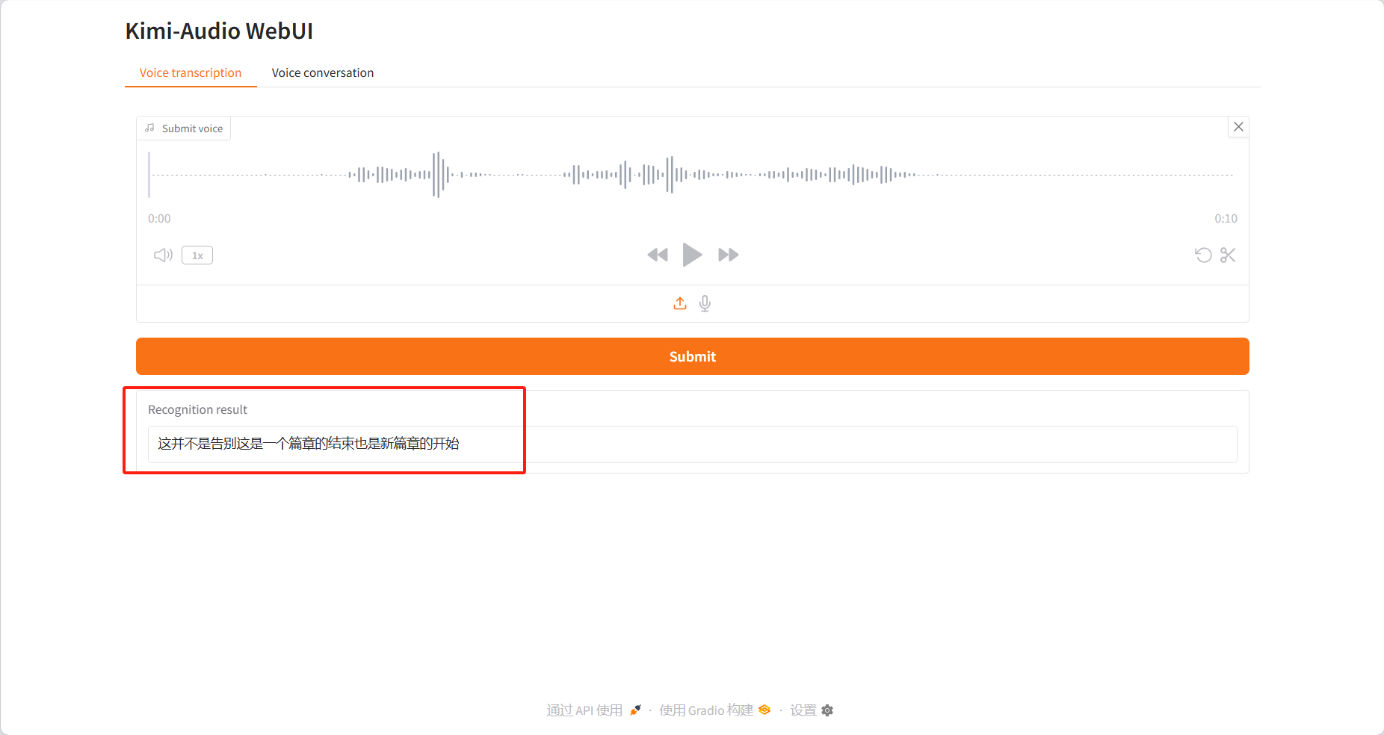Upload an audio file via upload icon
Screen dimensions: 1384x735
pyautogui.click(x=680, y=303)
